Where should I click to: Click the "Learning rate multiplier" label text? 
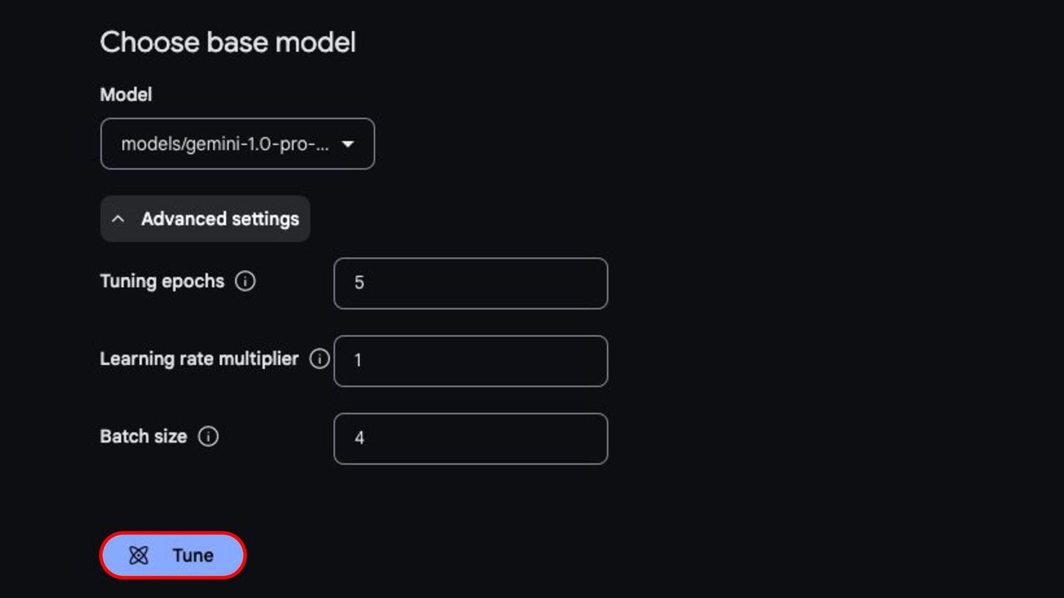[199, 359]
